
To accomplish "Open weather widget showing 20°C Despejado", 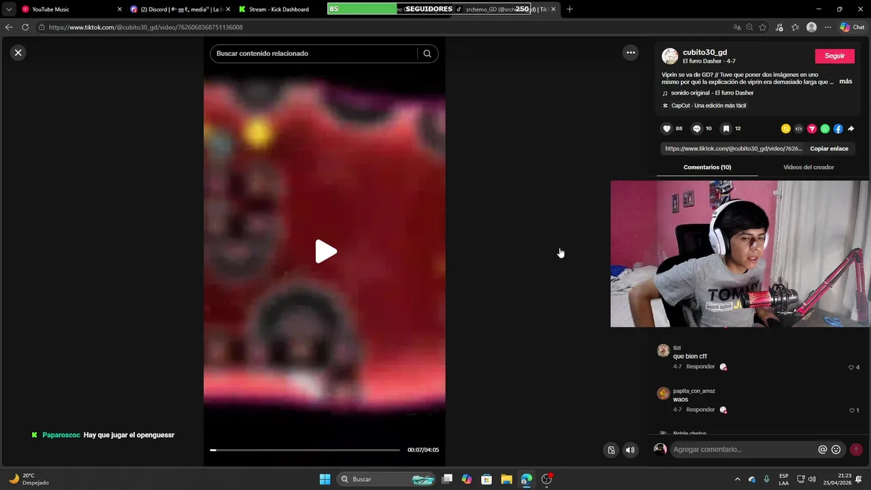I will click(x=29, y=479).
